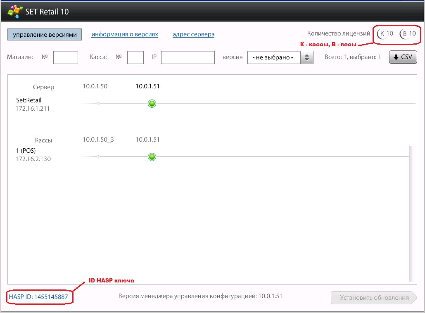Viewport: 425px width, 313px height.
Task: Click POS version label 10.0.1.50_3
Action: [98, 140]
